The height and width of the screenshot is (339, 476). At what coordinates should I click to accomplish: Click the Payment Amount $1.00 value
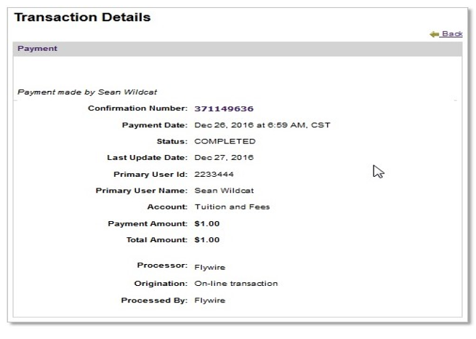click(x=207, y=224)
